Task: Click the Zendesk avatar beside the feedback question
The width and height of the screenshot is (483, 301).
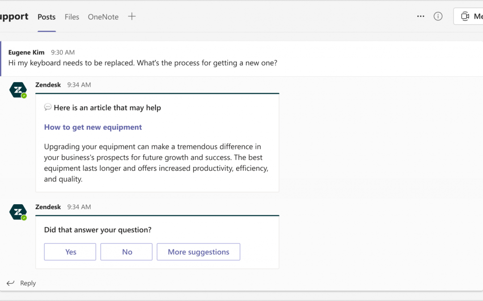Action: (x=18, y=212)
